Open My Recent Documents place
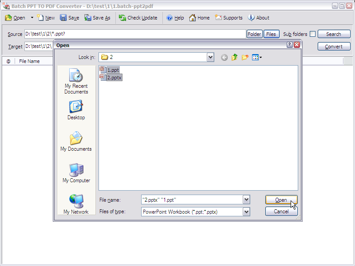 76,82
